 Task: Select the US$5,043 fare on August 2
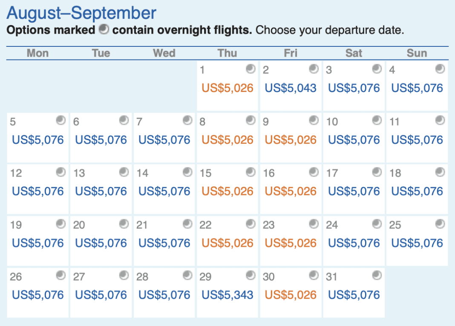291,88
